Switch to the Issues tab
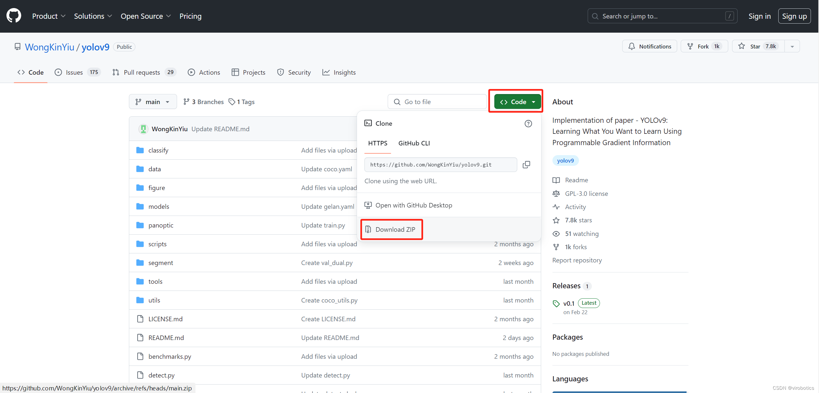This screenshot has width=819, height=393. click(x=78, y=72)
